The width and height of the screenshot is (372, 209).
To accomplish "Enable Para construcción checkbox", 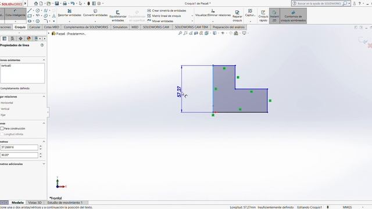I will click(2, 128).
